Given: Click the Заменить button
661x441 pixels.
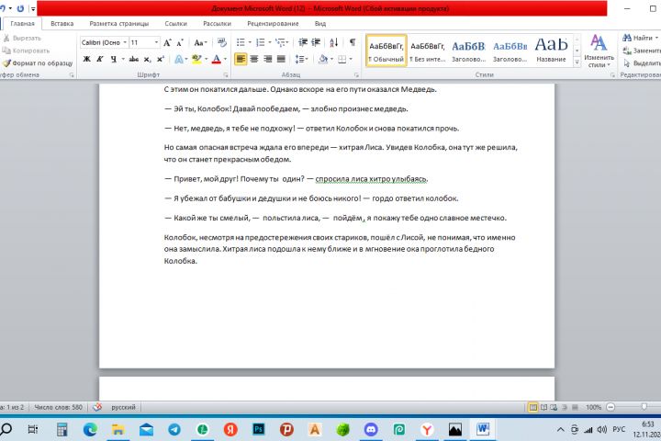Looking at the screenshot, I should tap(642, 51).
